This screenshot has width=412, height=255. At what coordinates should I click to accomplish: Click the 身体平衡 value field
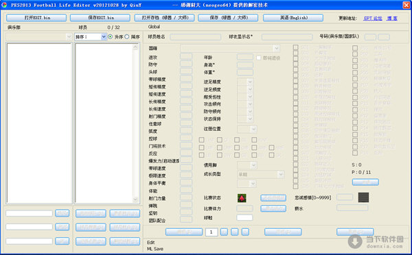coord(186,182)
